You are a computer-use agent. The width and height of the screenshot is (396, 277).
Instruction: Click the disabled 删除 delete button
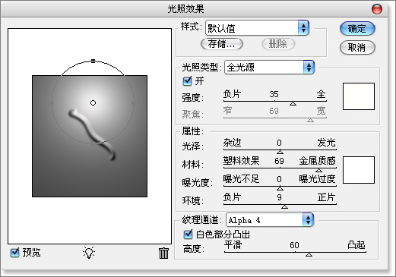pyautogui.click(x=278, y=44)
